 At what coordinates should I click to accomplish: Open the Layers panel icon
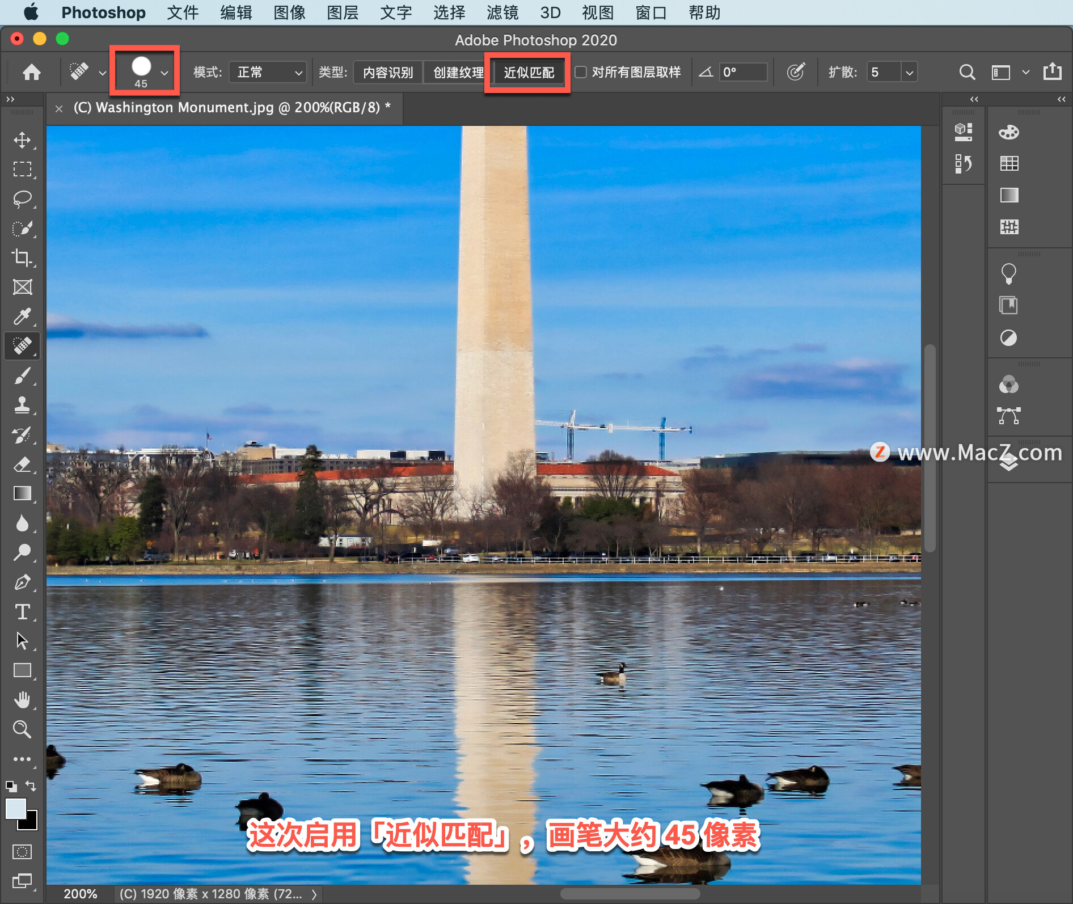[x=1008, y=463]
